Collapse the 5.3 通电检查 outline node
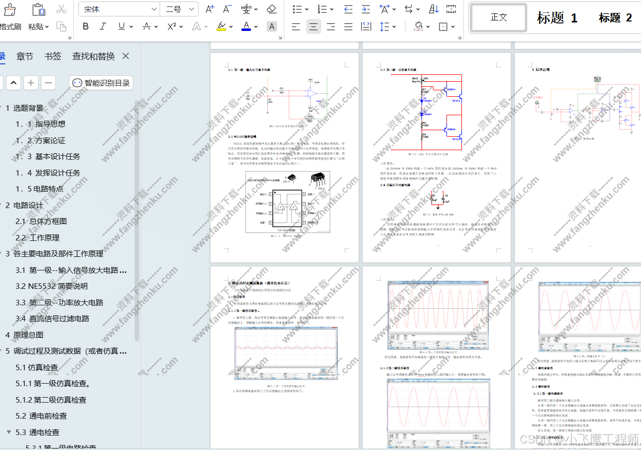The image size is (641, 450). click(x=8, y=432)
